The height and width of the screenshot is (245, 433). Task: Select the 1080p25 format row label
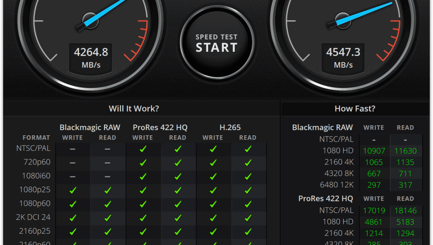35,190
